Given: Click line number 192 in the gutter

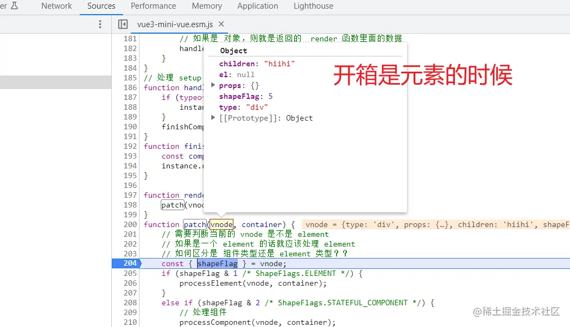Looking at the screenshot, I should [130, 146].
